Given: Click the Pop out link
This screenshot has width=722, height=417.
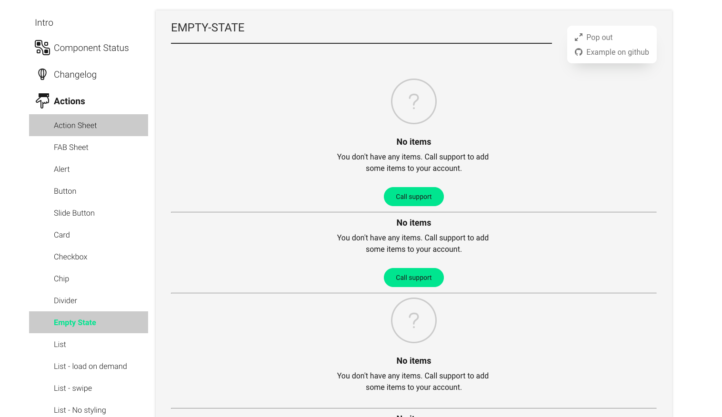Looking at the screenshot, I should 599,37.
